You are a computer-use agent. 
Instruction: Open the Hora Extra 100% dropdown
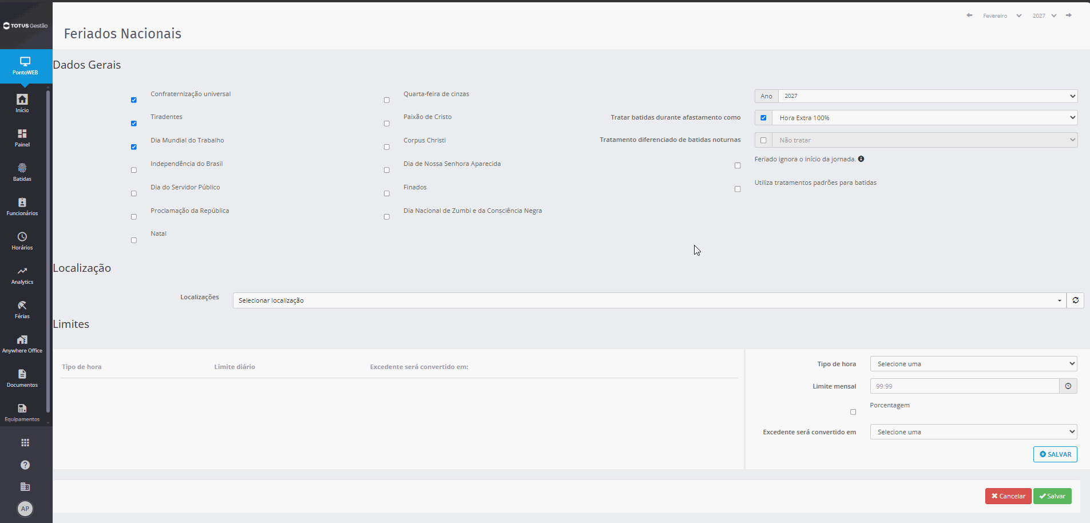click(x=925, y=118)
